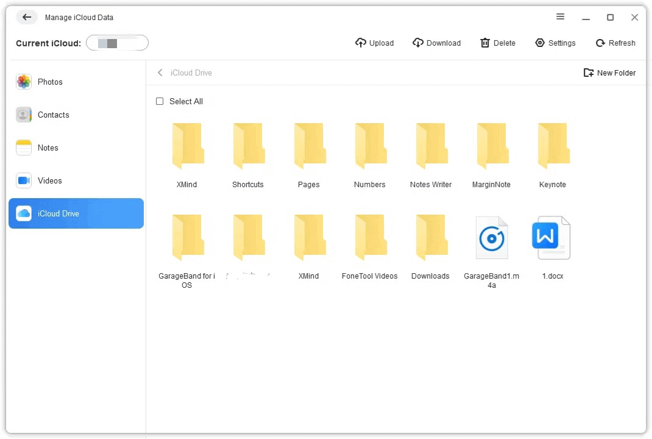Screen dimensions: 652x439
Task: Switch to Photos in the sidebar
Action: tap(50, 82)
